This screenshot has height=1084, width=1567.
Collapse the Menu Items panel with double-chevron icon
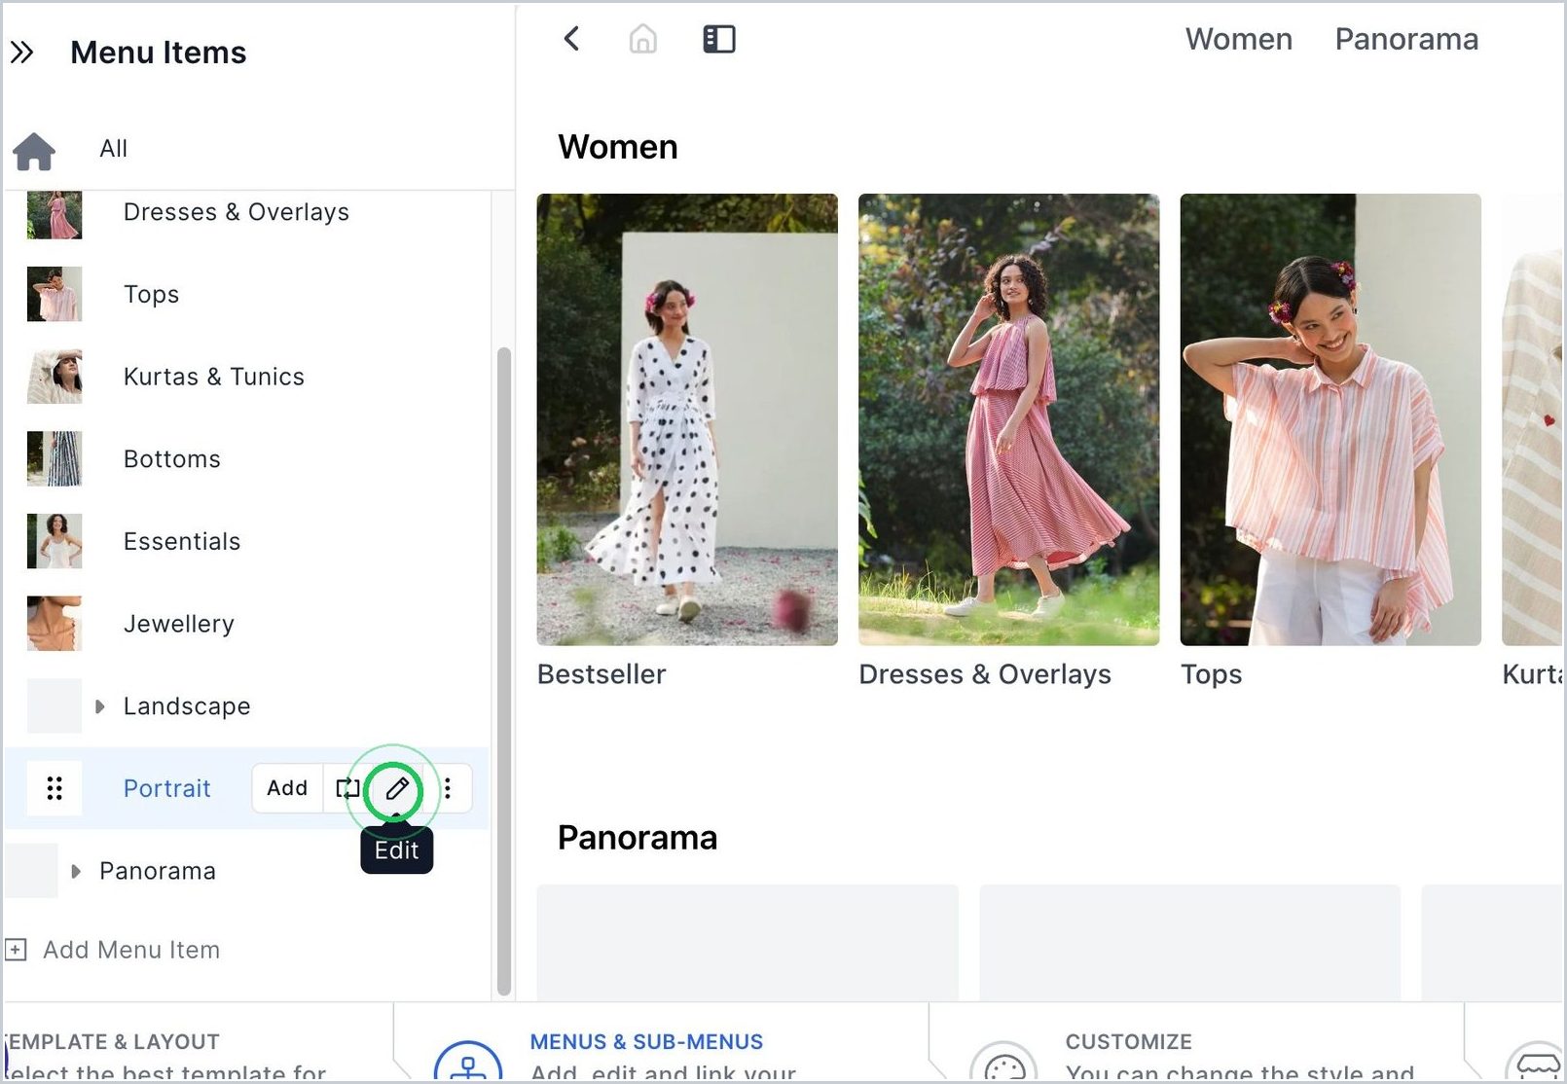[x=22, y=53]
